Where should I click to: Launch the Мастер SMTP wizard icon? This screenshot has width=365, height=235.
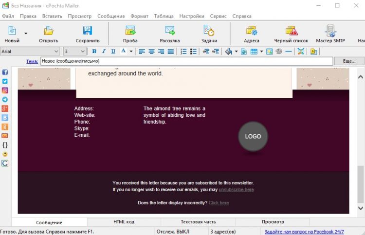330,34
